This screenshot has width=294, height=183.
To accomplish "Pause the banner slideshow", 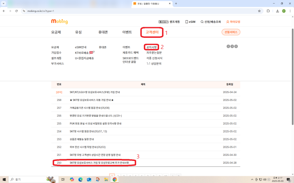I will 236,47.
